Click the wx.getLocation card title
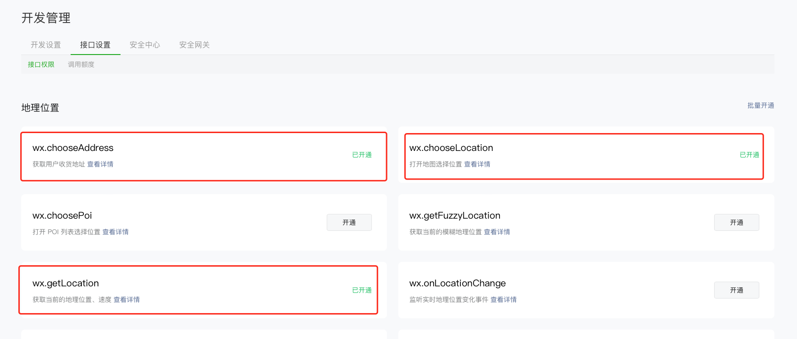Viewport: 797px width, 339px height. pos(65,283)
